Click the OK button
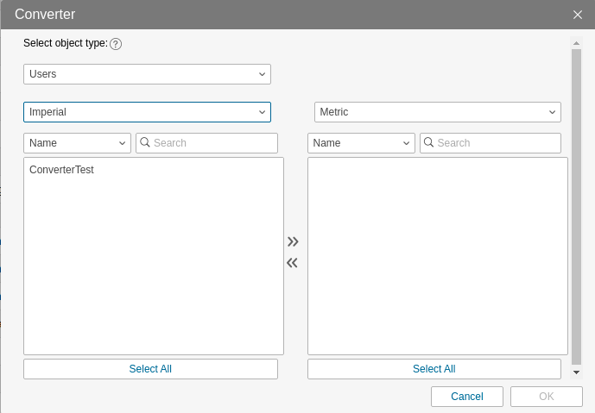 click(x=546, y=397)
